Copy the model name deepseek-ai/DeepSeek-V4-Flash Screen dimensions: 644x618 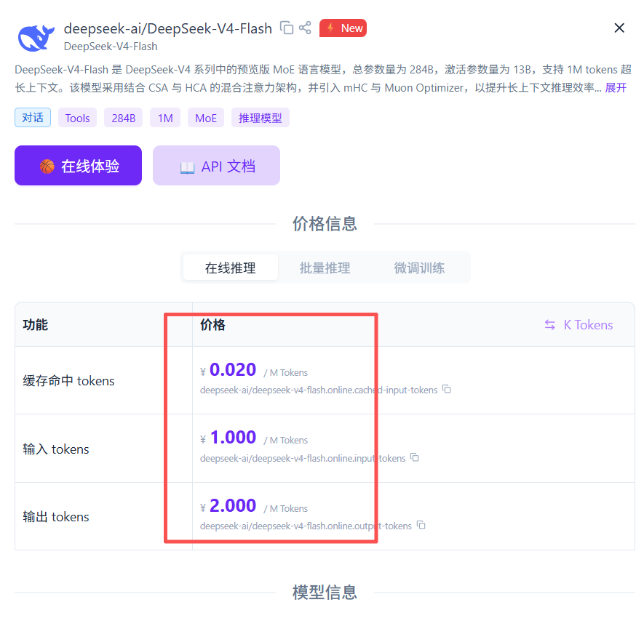[x=287, y=28]
